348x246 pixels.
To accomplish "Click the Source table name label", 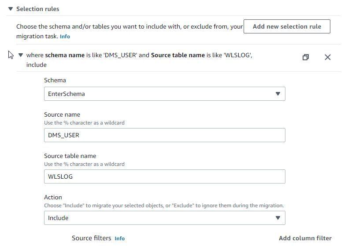I will pyautogui.click(x=70, y=156).
